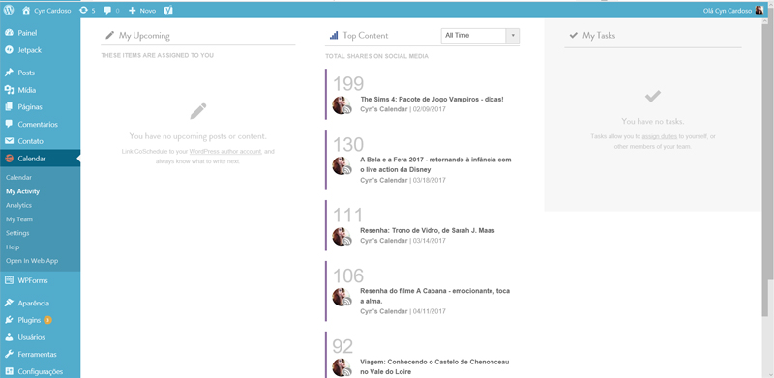Open A Bela e a Fera 2017 post

pos(435,164)
